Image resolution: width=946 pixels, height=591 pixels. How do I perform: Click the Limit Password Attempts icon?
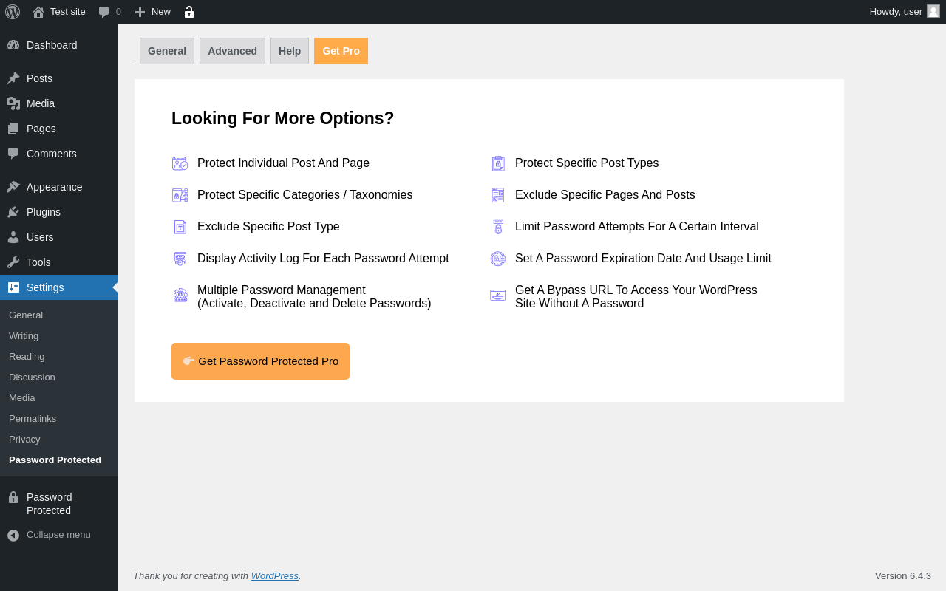coord(498,227)
